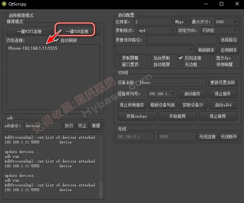Toggle the 自动刷新 checkbox
Viewport: 244px width, 203px height.
tap(57, 40)
